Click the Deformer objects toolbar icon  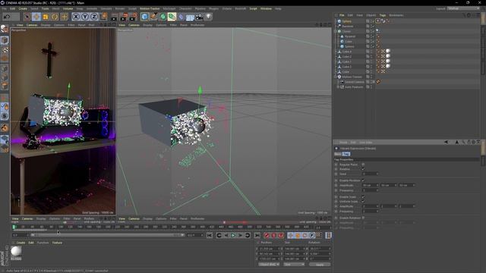tap(181, 17)
